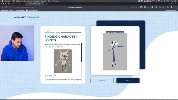The height and width of the screenshot is (100, 178).
Task: Click the AirPlay display icon in menu bar
Action: (x=150, y=1)
